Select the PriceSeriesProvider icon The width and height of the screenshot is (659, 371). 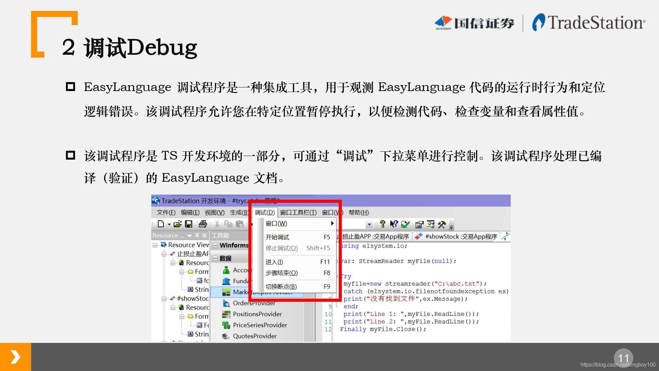pyautogui.click(x=226, y=325)
